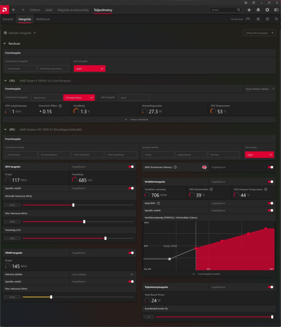
Task: Open the Otthon tab
Action: tap(35, 10)
